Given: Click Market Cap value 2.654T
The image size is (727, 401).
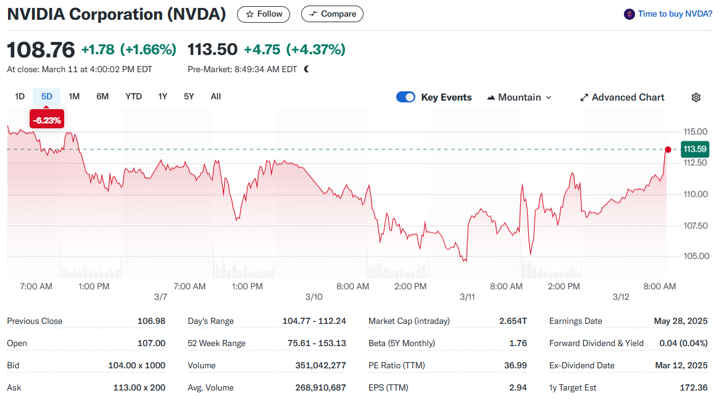Looking at the screenshot, I should click(x=513, y=321).
